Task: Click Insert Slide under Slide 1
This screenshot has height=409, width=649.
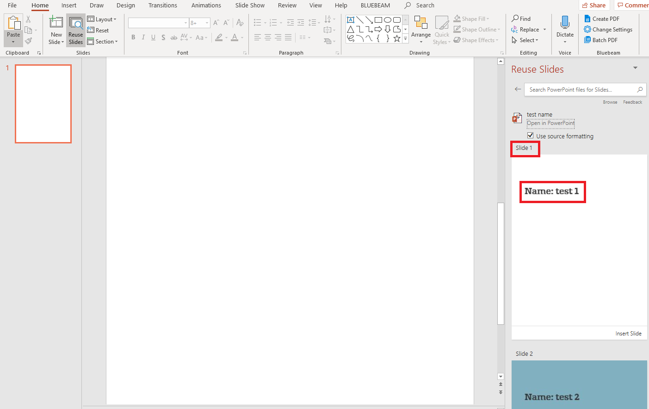Action: 628,333
